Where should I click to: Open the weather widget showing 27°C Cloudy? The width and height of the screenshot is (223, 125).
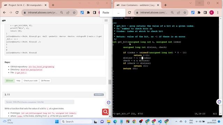[8, 122]
